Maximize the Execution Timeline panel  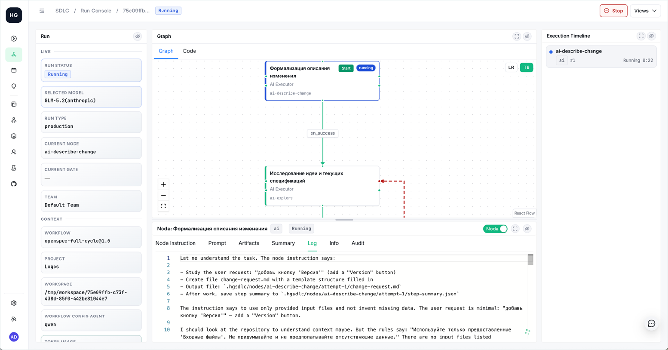pos(641,36)
